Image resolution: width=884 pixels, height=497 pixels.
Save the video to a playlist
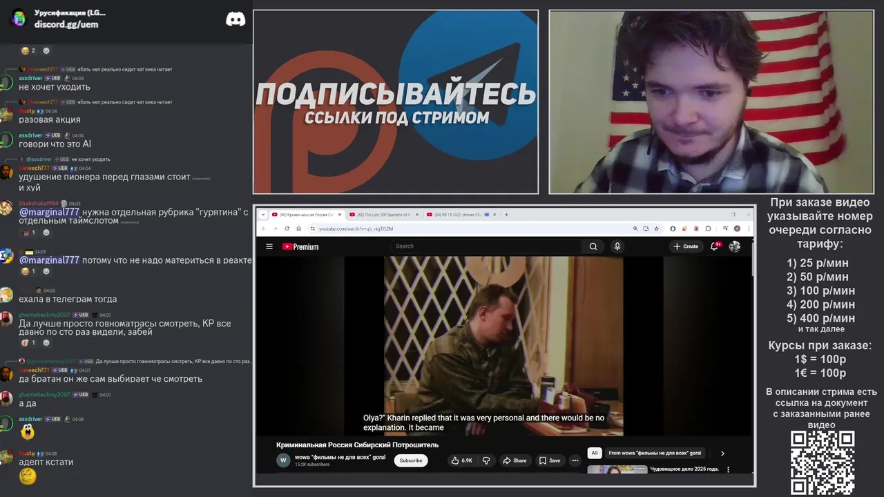click(x=550, y=460)
